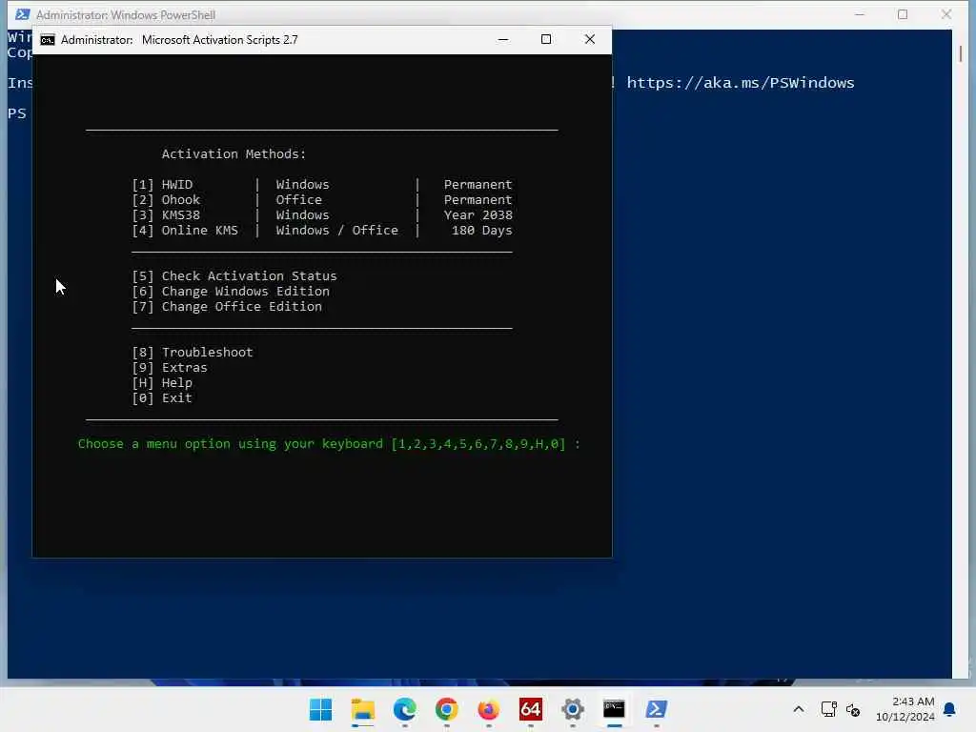The width and height of the screenshot is (976, 732).
Task: Launch Google Chrome from the taskbar
Action: 446,709
